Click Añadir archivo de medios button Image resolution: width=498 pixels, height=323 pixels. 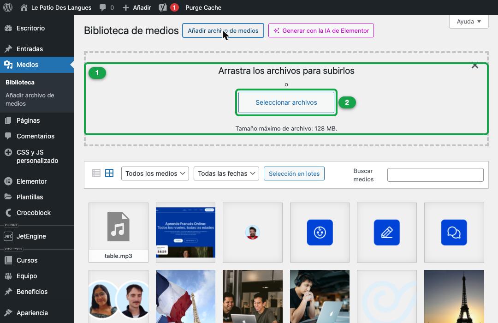click(223, 30)
